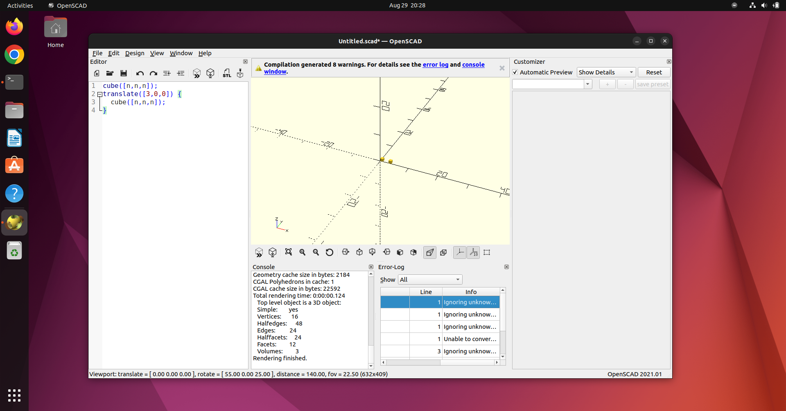Click the Export as STL icon
Viewport: 786px width, 411px height.
click(227, 73)
